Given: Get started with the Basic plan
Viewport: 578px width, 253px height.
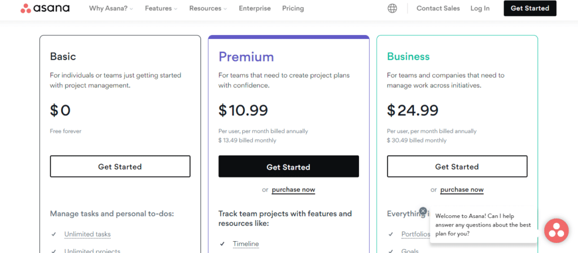Looking at the screenshot, I should click(x=120, y=167).
